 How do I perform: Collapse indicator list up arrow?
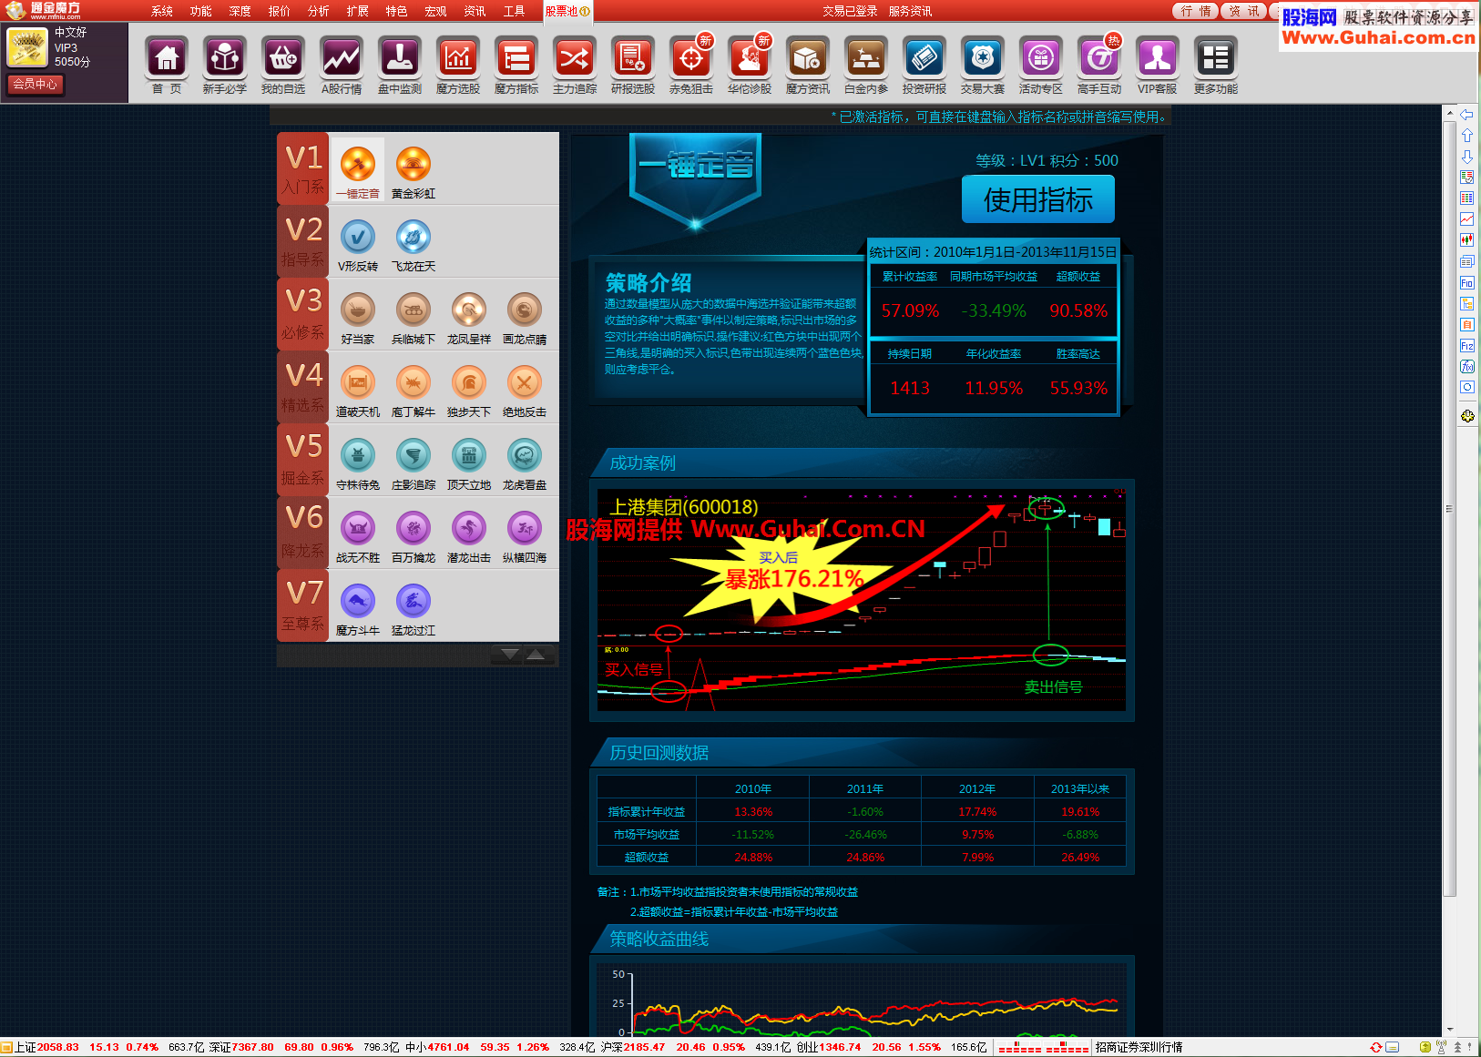tap(536, 655)
